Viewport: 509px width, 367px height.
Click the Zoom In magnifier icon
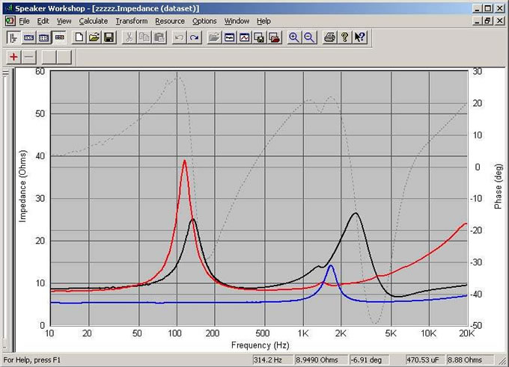click(x=294, y=37)
